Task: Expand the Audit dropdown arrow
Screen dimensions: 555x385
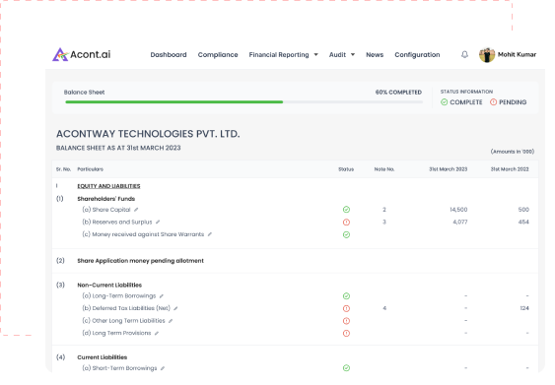Action: 353,55
